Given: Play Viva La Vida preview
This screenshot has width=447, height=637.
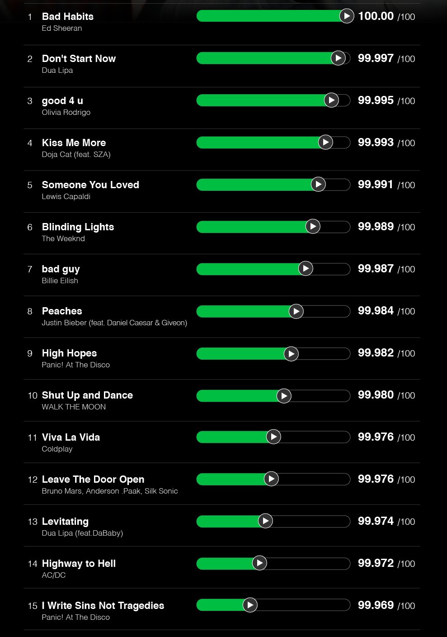Looking at the screenshot, I should [x=273, y=437].
